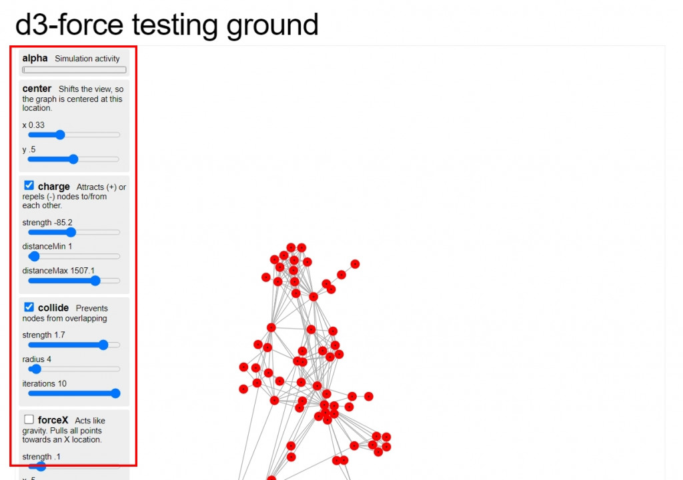Click the alpha simulation activity bar

point(74,70)
